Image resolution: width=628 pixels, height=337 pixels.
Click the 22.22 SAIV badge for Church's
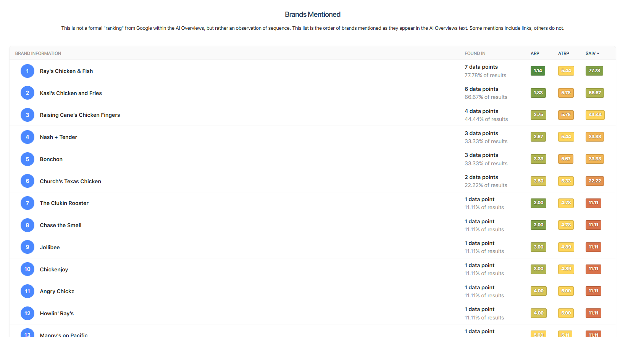(x=595, y=181)
